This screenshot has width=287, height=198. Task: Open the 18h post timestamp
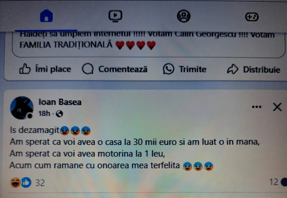[x=44, y=113]
